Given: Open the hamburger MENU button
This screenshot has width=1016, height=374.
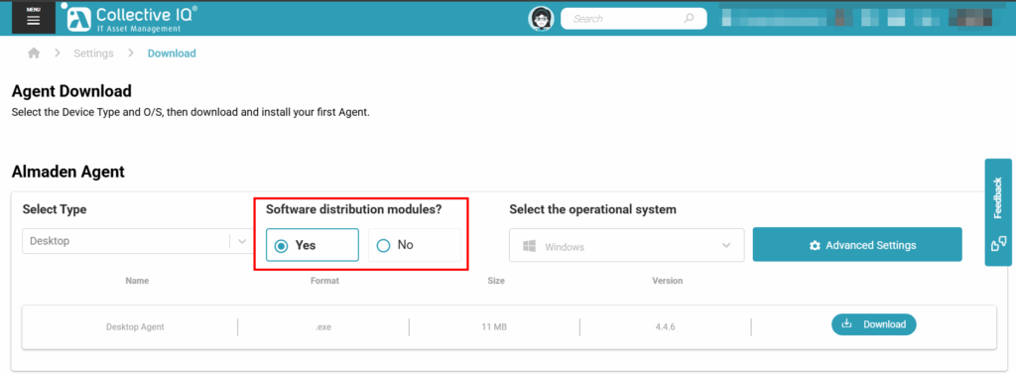Looking at the screenshot, I should click(33, 18).
